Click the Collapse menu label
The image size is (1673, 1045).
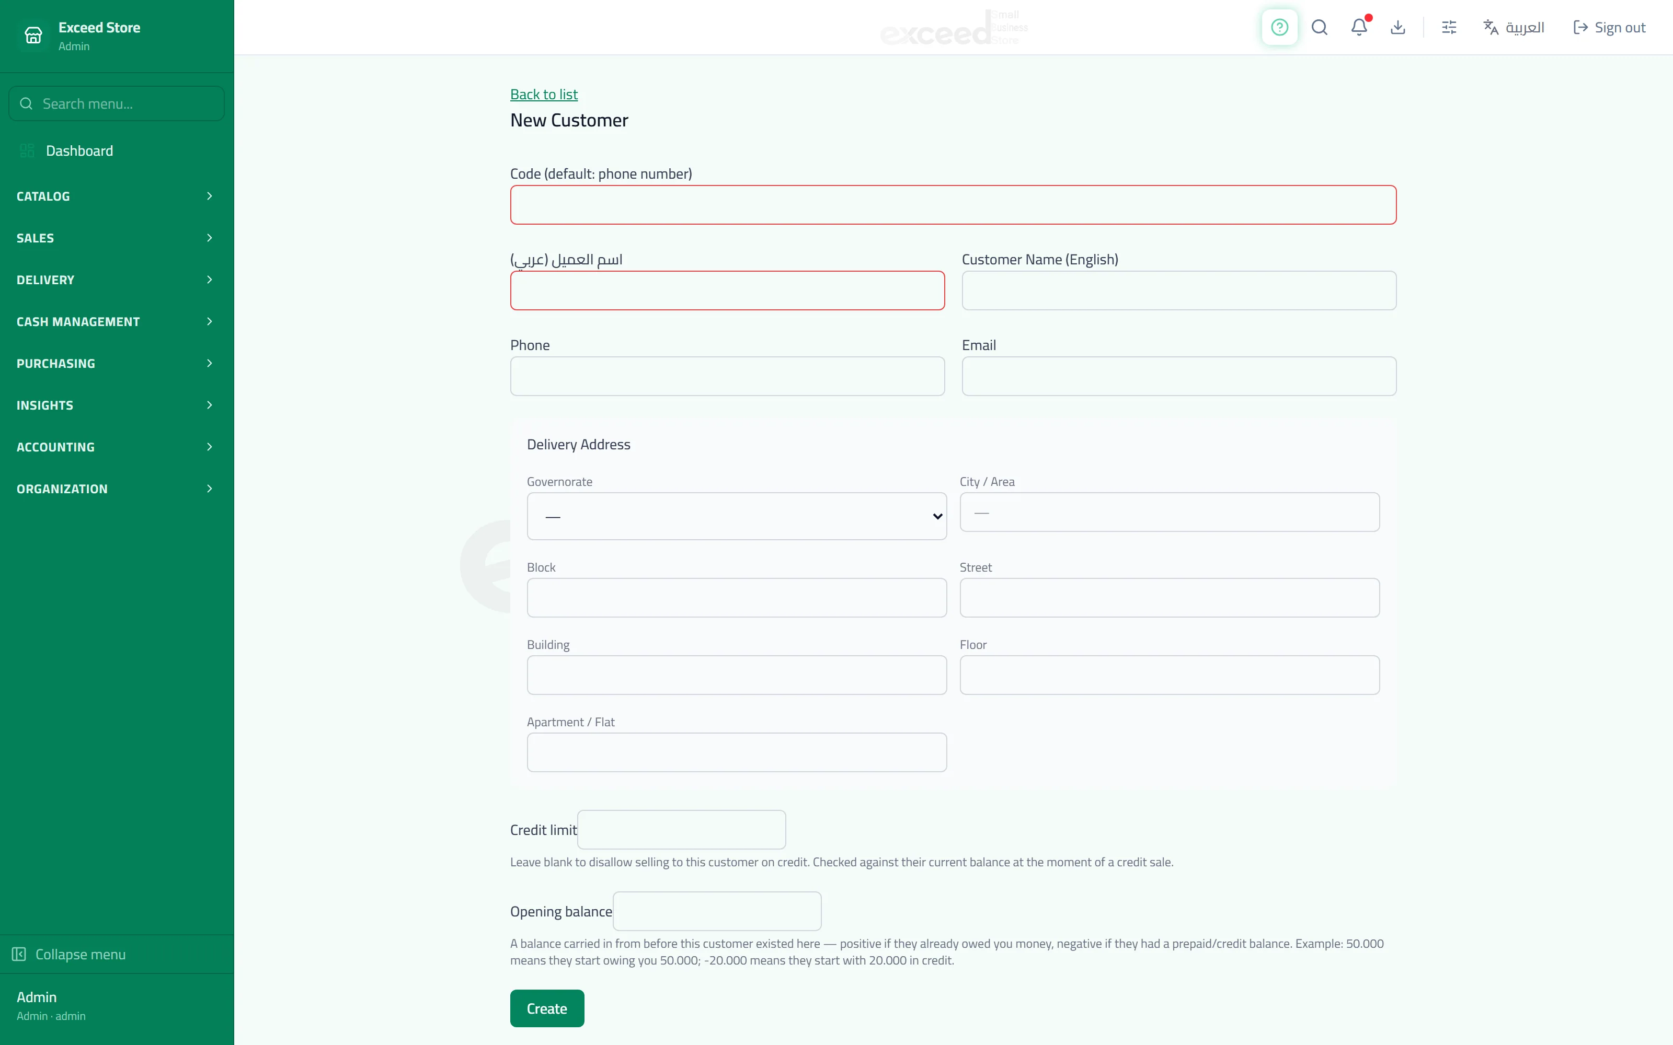click(80, 955)
